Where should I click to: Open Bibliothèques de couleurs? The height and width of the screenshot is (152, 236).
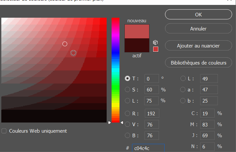click(198, 63)
